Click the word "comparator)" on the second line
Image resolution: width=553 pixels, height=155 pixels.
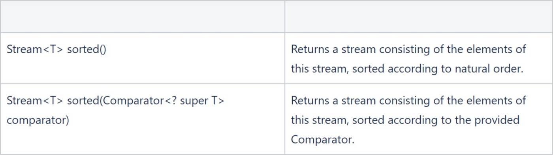38,120
